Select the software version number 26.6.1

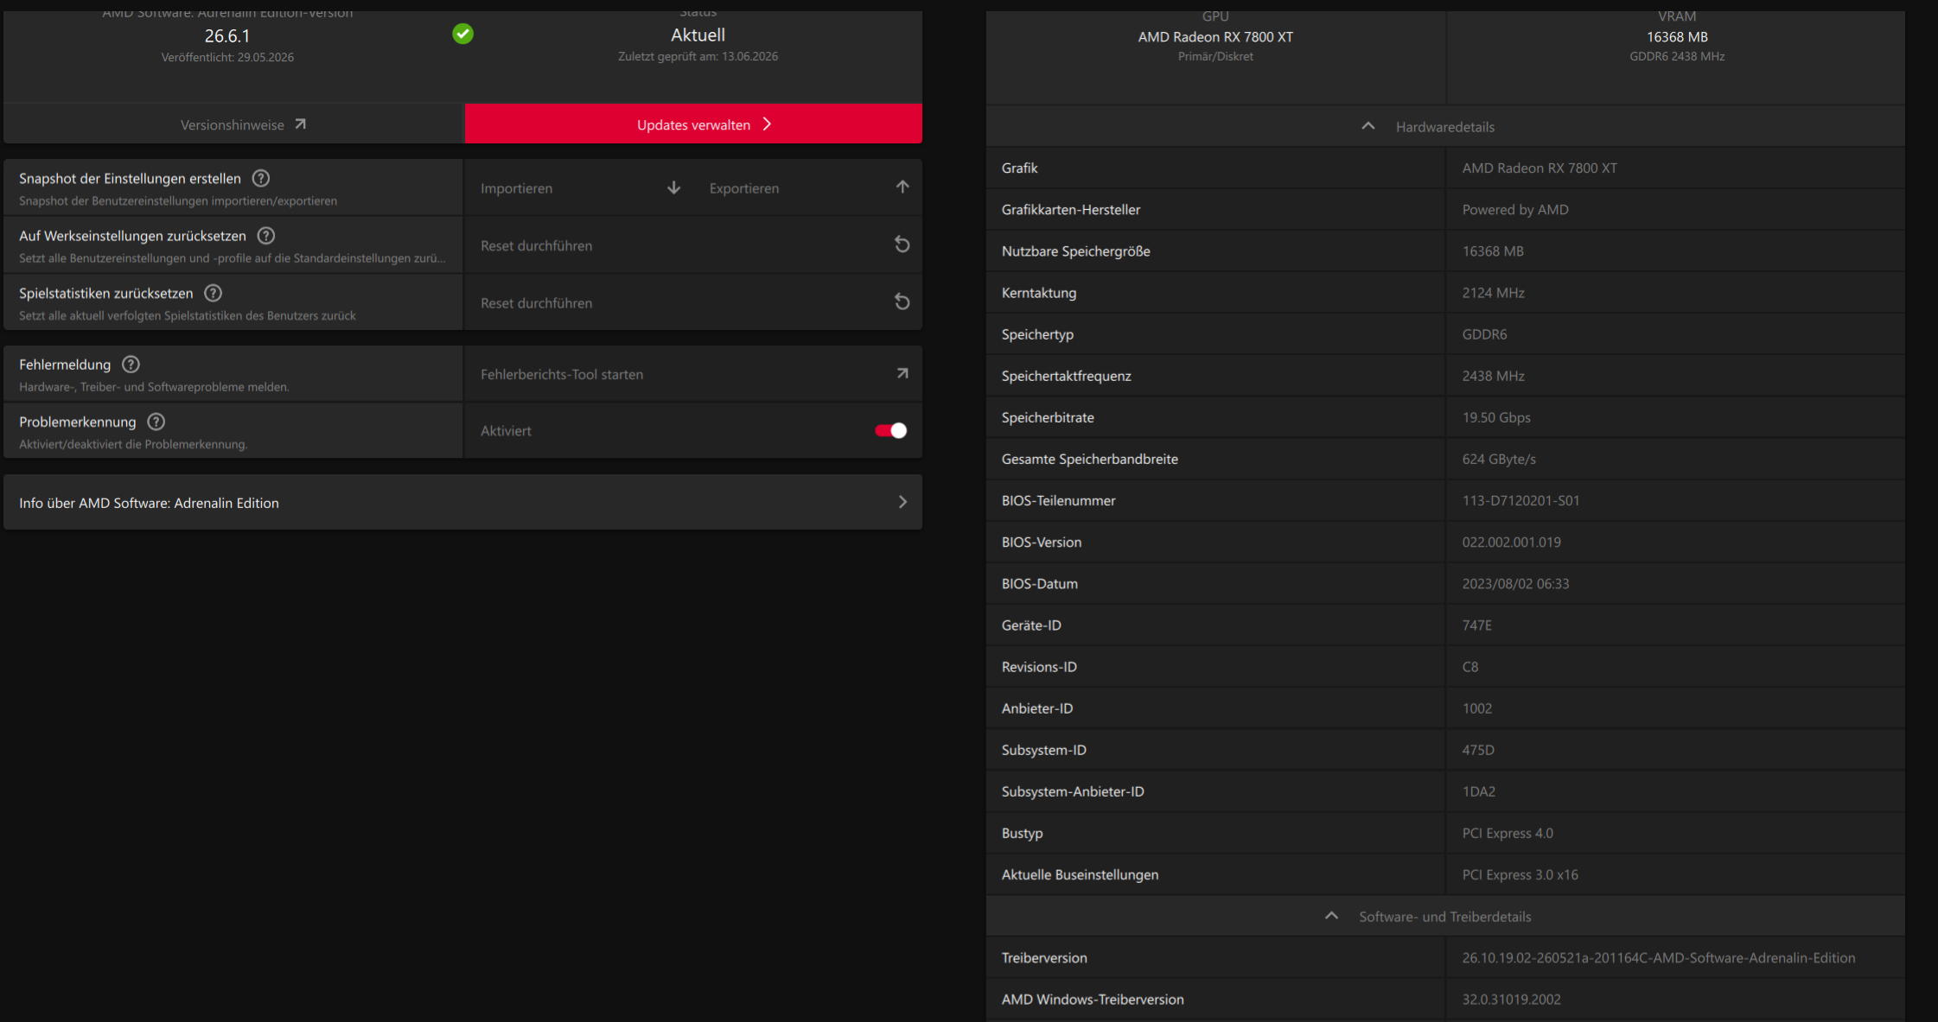(227, 35)
